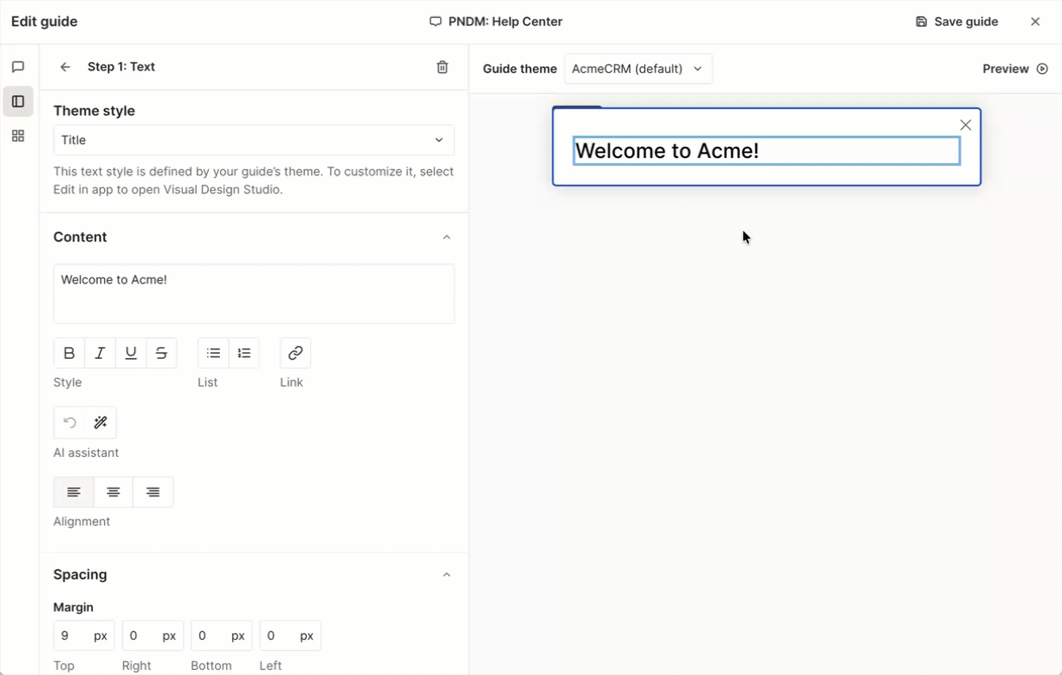Set the Left margin value field
Screen dimensions: 1062x675
point(290,635)
